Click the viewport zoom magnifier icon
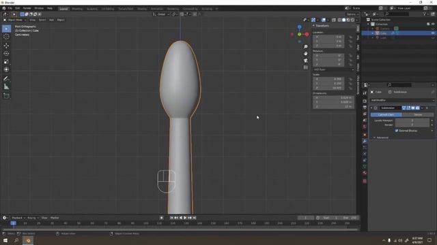The width and height of the screenshot is (437, 245). 306,47
